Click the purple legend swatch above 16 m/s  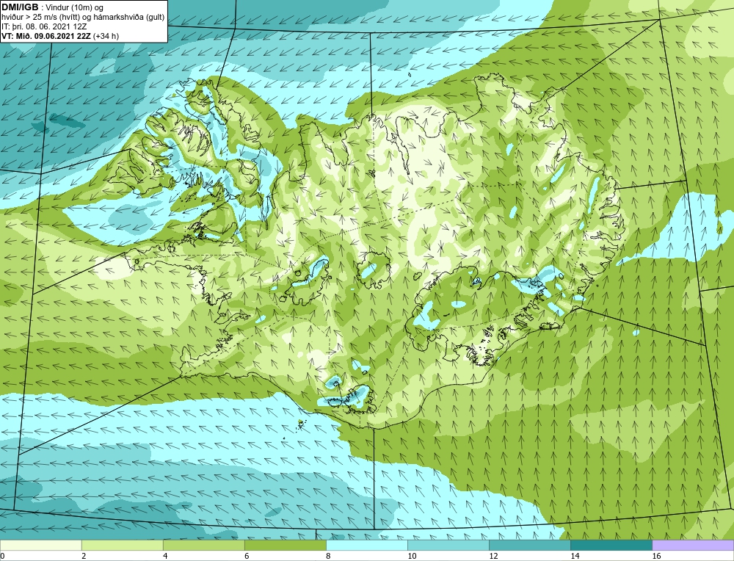[693, 545]
